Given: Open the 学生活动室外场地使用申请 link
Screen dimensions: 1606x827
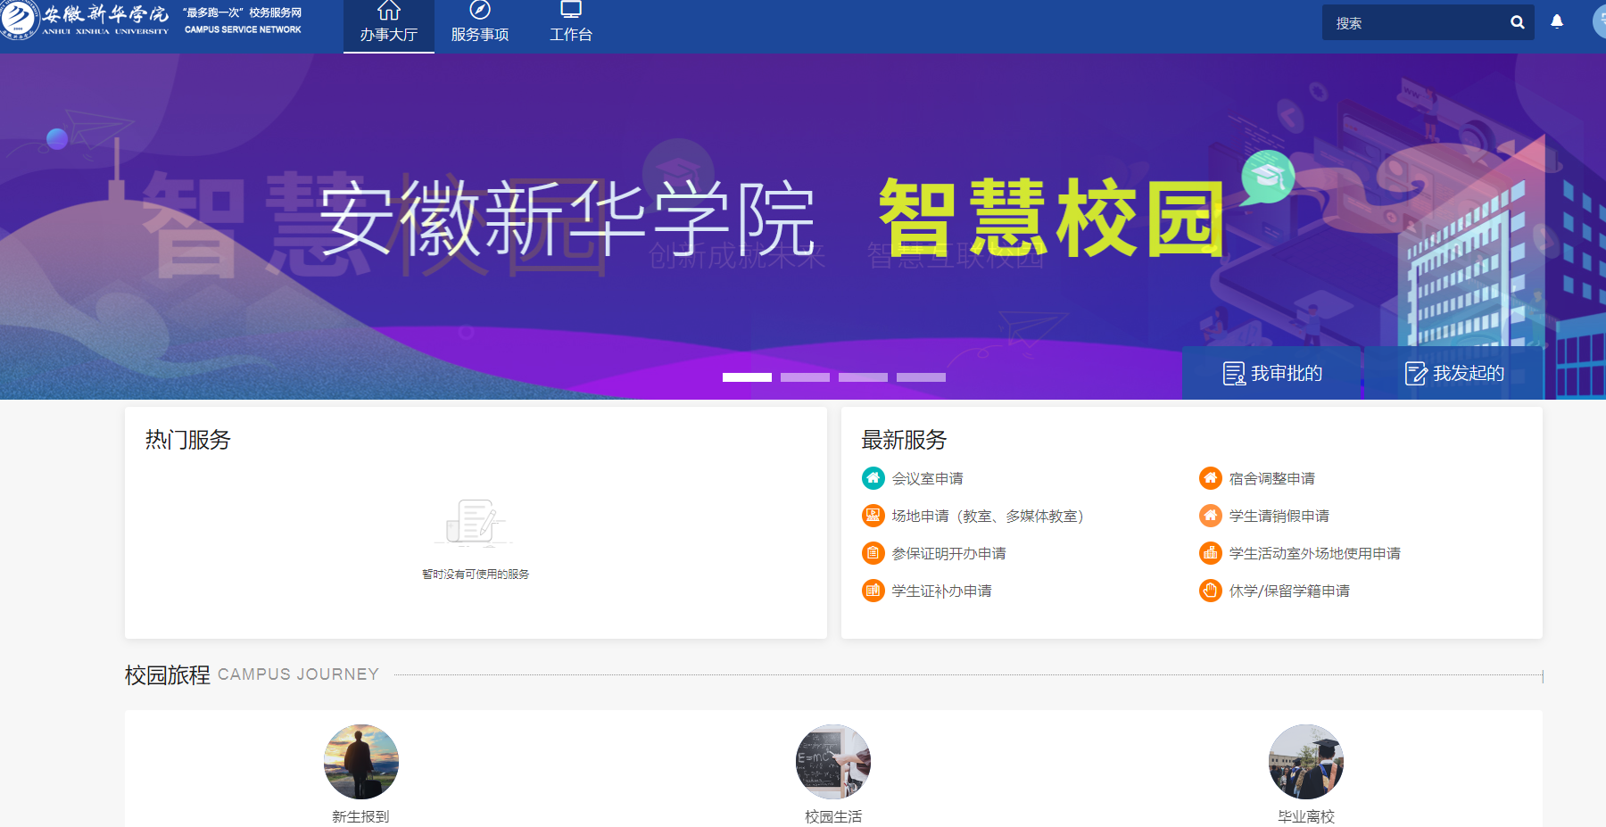Looking at the screenshot, I should click(x=1314, y=553).
